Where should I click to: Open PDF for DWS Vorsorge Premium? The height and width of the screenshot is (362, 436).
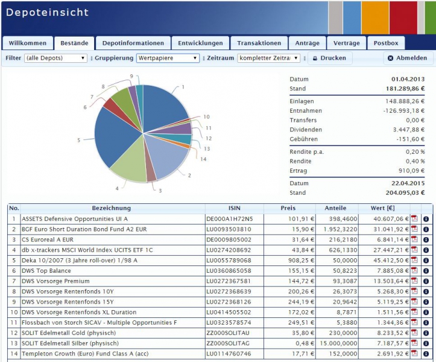click(x=414, y=281)
